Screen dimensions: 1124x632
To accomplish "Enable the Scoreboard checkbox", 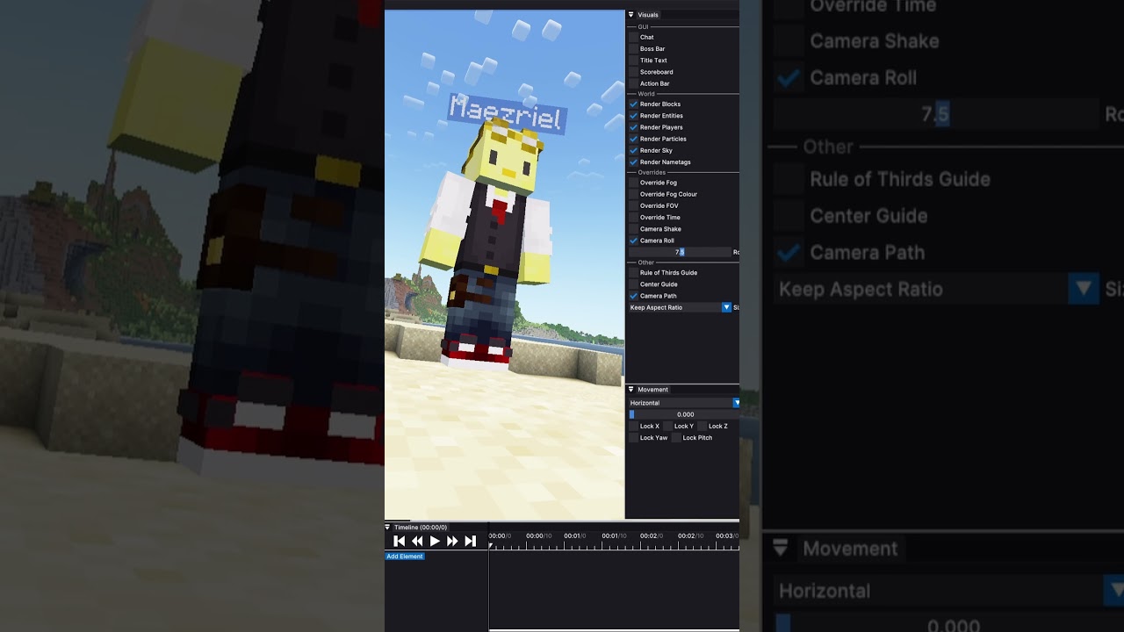I will click(x=633, y=72).
